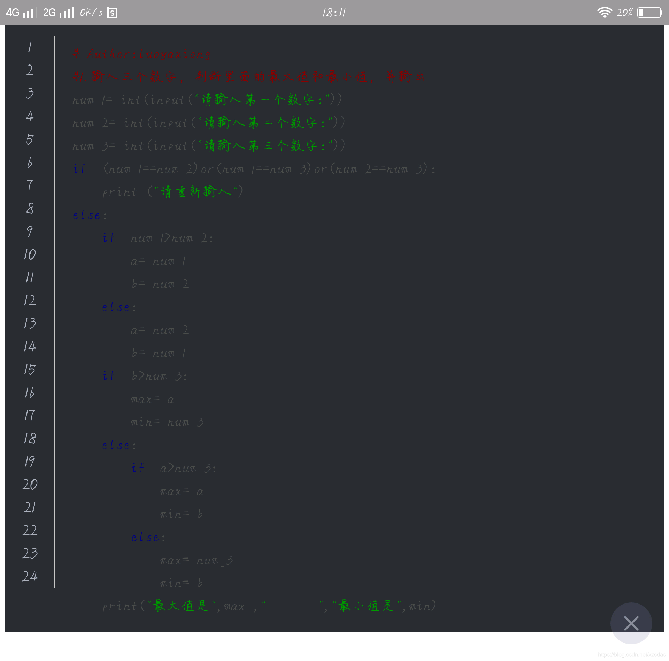Select the 'if num_1>num_2:' line
This screenshot has width=669, height=661.
coord(157,238)
